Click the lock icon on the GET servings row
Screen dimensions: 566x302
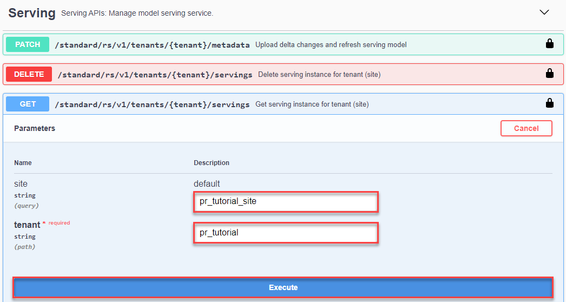(x=549, y=104)
